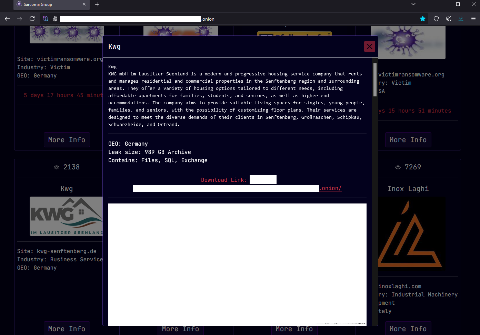Screen dimensions: 480x335
Task: Toggle the bookmark star for this page
Action: click(x=423, y=19)
